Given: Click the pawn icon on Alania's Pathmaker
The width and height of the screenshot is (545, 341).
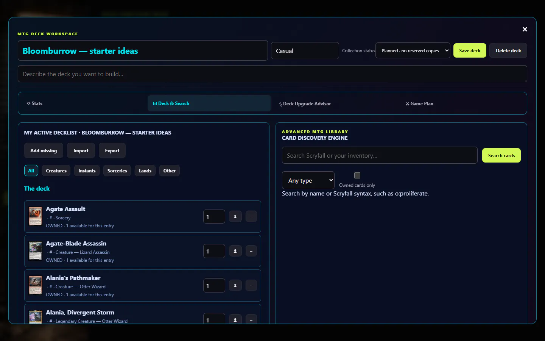Looking at the screenshot, I should (x=235, y=286).
